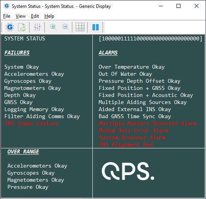Viewport: 206px width, 199px height.
Task: Pause the display with the blue bars
Action: tap(96, 27)
